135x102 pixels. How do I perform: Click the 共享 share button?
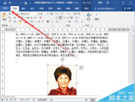click(127, 9)
